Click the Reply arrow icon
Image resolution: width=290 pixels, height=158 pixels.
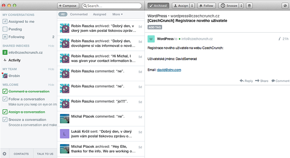(x=241, y=81)
